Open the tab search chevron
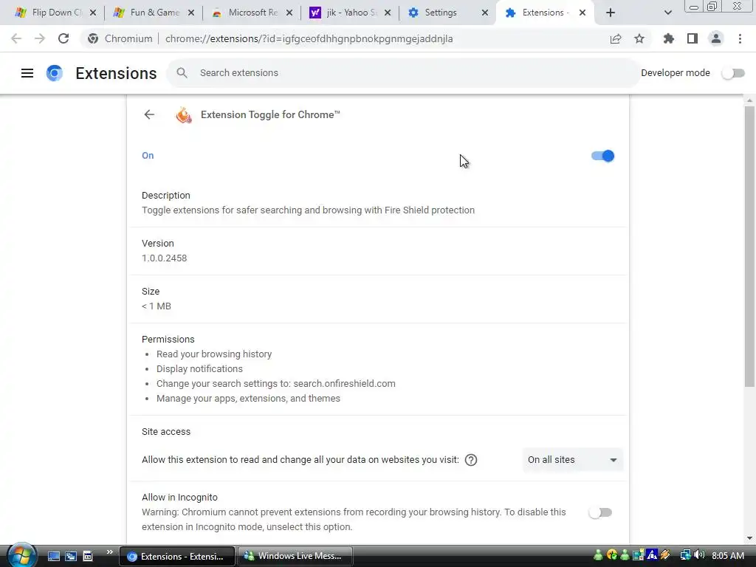The height and width of the screenshot is (567, 756). [x=667, y=13]
